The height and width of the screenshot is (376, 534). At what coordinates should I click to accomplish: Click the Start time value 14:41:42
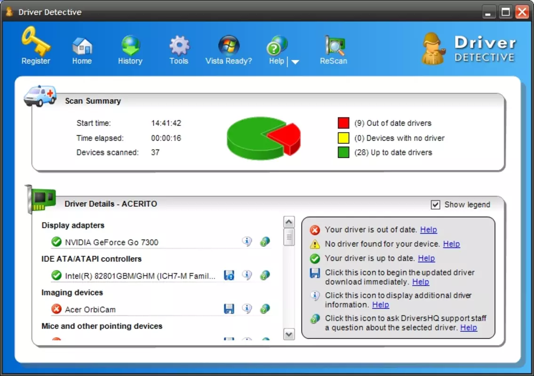(x=166, y=123)
